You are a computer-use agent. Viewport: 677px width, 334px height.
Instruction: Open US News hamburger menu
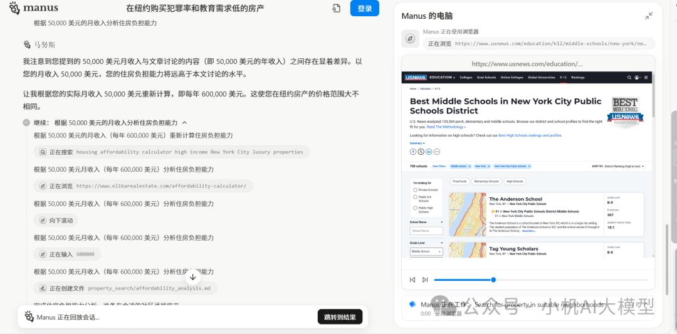pos(646,78)
